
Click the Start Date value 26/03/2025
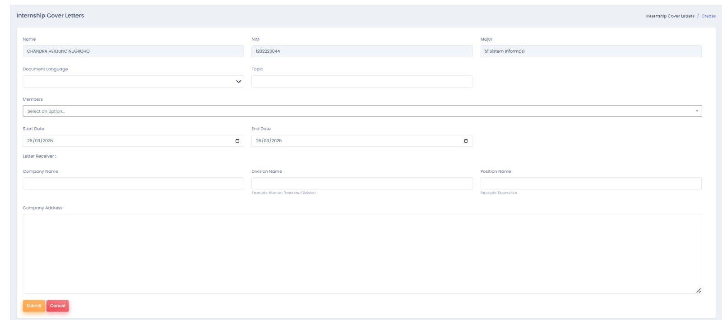click(40, 141)
